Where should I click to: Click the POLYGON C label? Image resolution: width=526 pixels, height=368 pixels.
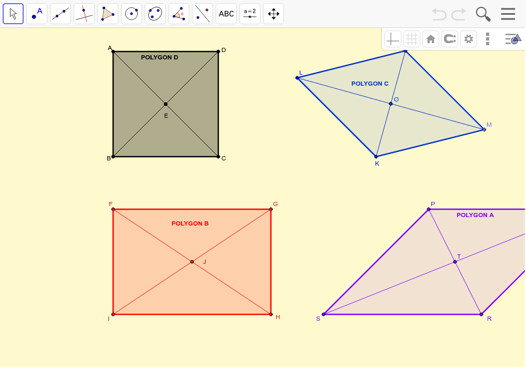pyautogui.click(x=370, y=84)
